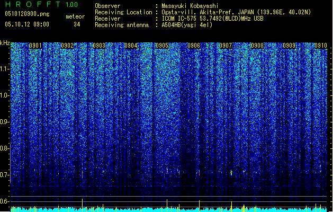Click the 0910 time marker
This screenshot has height=212, width=333.
[321, 46]
